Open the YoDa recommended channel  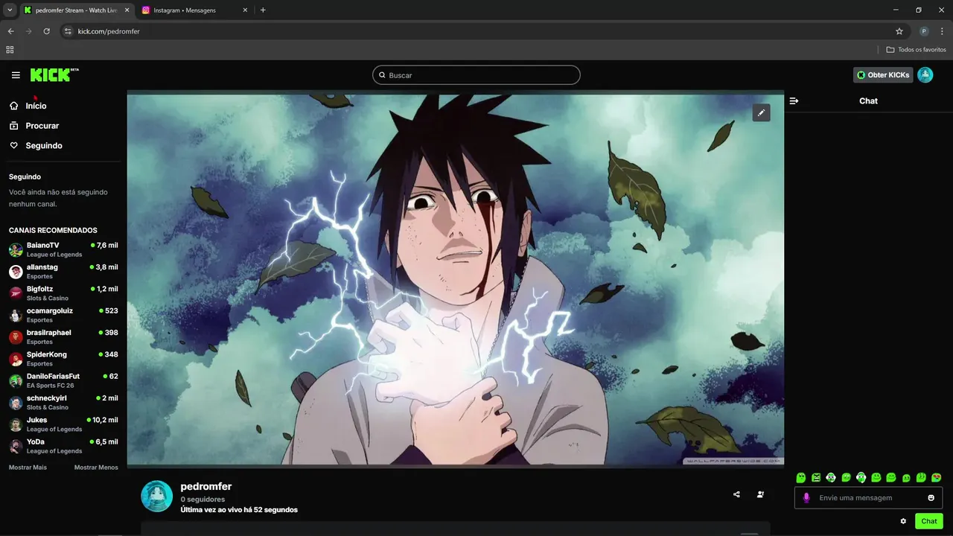[x=63, y=446]
